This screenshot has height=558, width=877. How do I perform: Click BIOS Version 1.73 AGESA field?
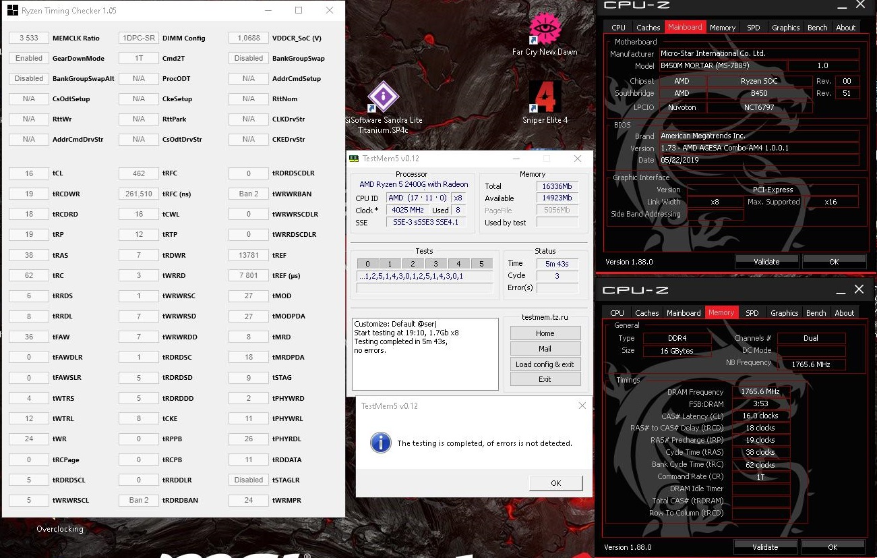[x=758, y=148]
